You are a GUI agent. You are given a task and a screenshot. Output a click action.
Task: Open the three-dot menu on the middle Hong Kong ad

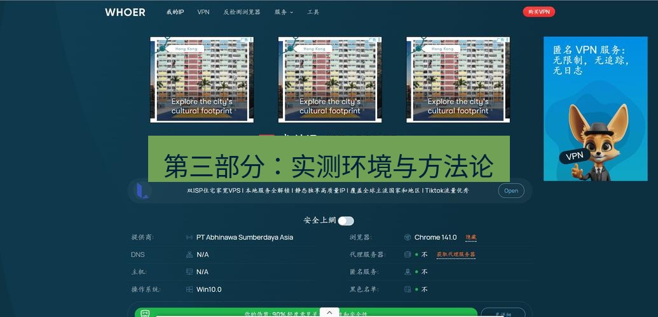pyautogui.click(x=379, y=40)
